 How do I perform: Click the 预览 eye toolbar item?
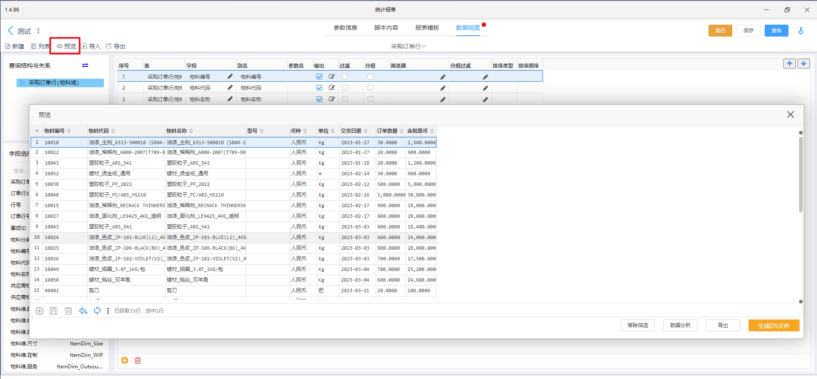click(x=66, y=46)
